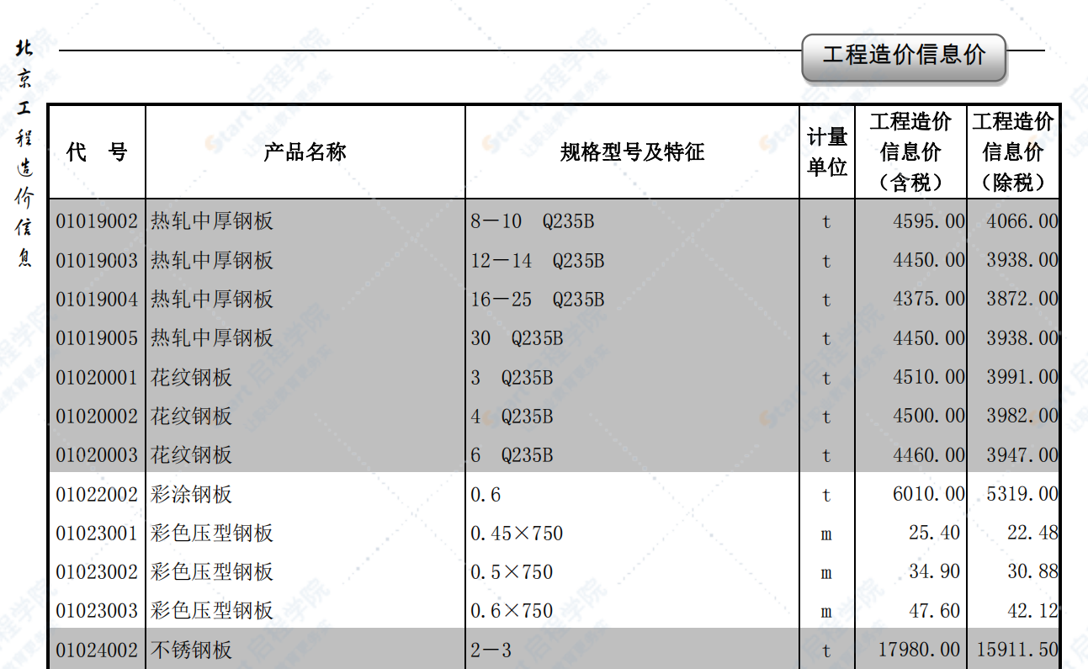Select spec 16－25 Q235B
This screenshot has width=1088, height=669.
[538, 300]
